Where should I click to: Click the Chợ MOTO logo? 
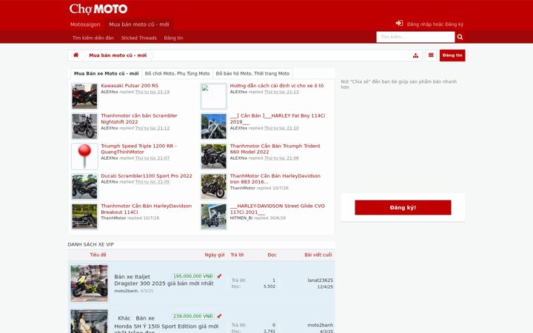[98, 9]
